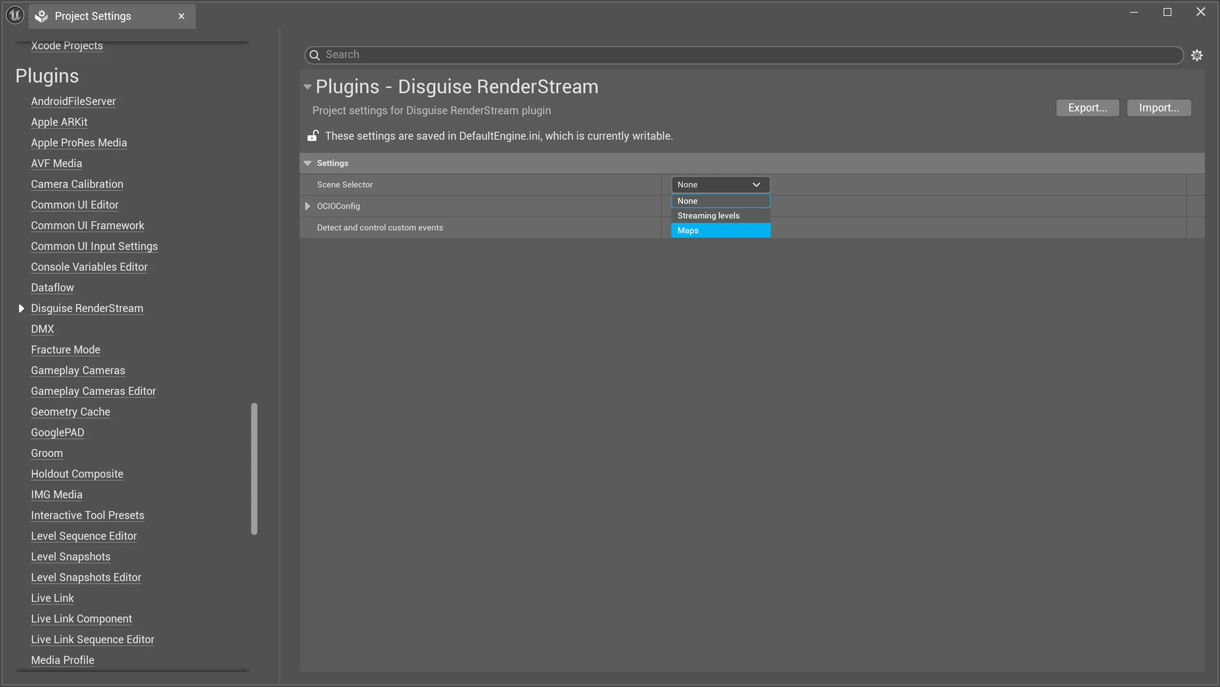Select Maps from the Scene Selector dropdown

point(720,230)
